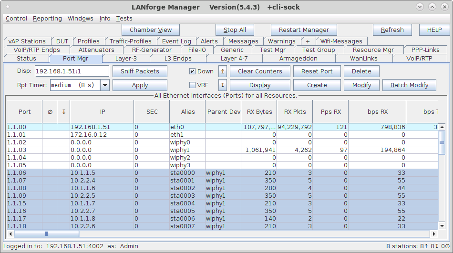The height and width of the screenshot is (253, 453).
Task: Click the table's scroll-down arrow
Action: (442, 226)
